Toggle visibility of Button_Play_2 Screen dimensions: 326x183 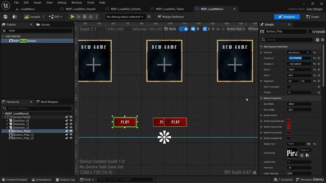point(71,138)
